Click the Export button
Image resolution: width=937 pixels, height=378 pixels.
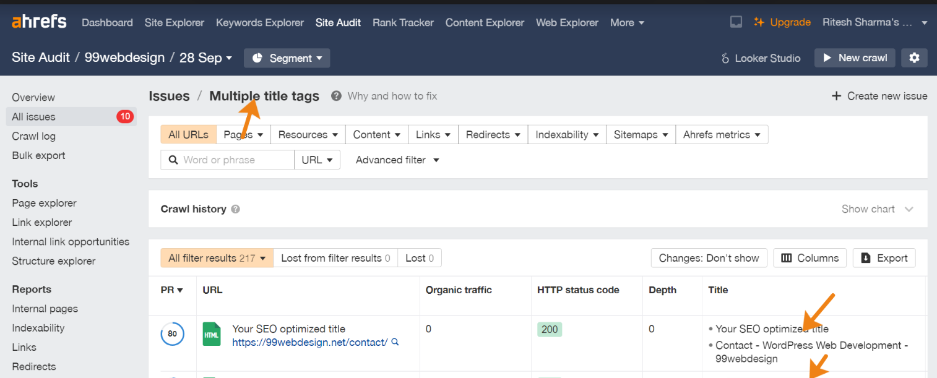[884, 258]
